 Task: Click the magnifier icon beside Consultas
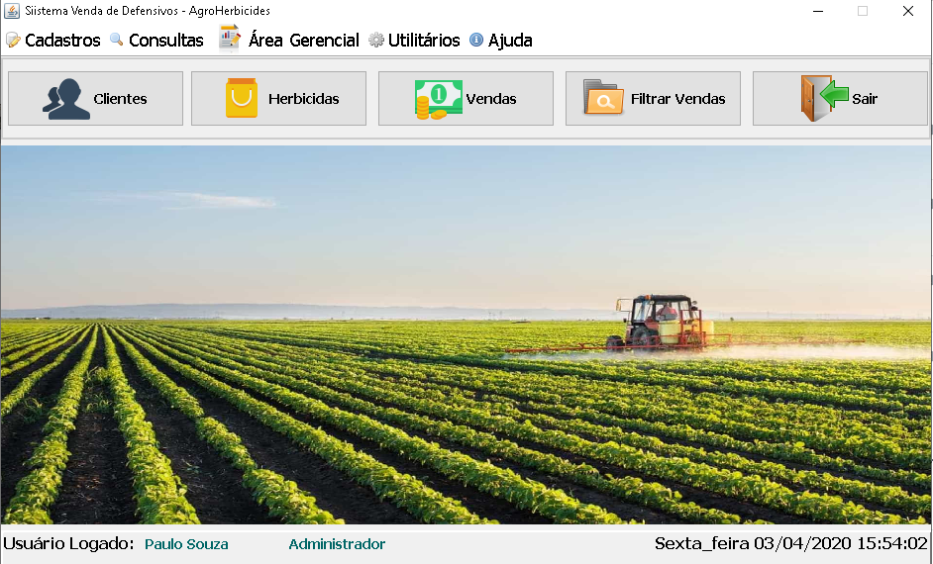click(x=117, y=40)
